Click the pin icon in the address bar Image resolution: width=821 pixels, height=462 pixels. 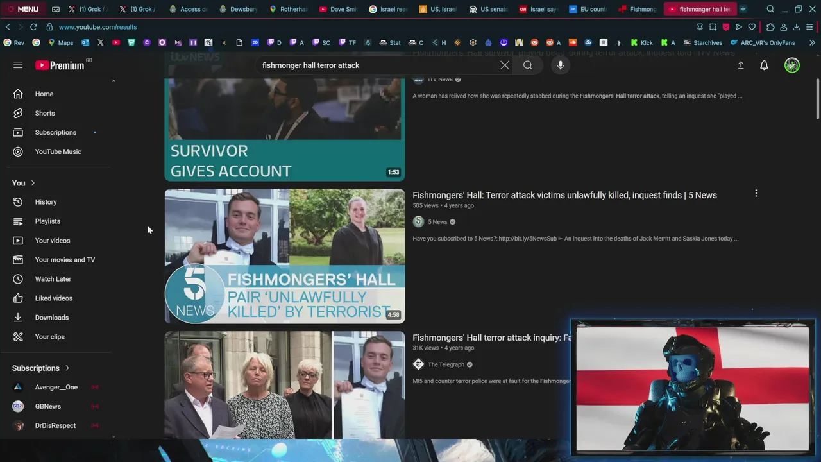point(700,27)
